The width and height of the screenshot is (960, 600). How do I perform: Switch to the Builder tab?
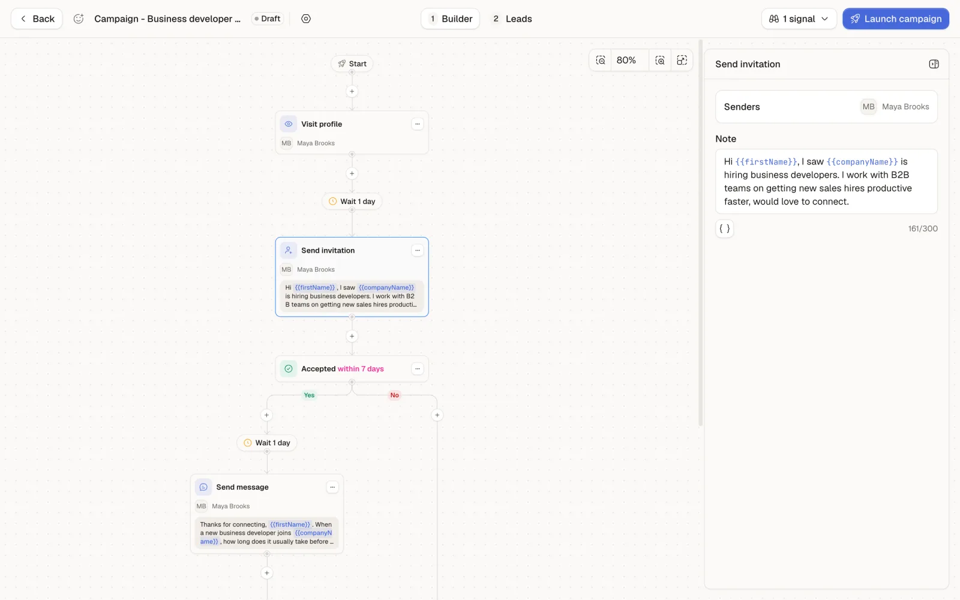pos(451,19)
